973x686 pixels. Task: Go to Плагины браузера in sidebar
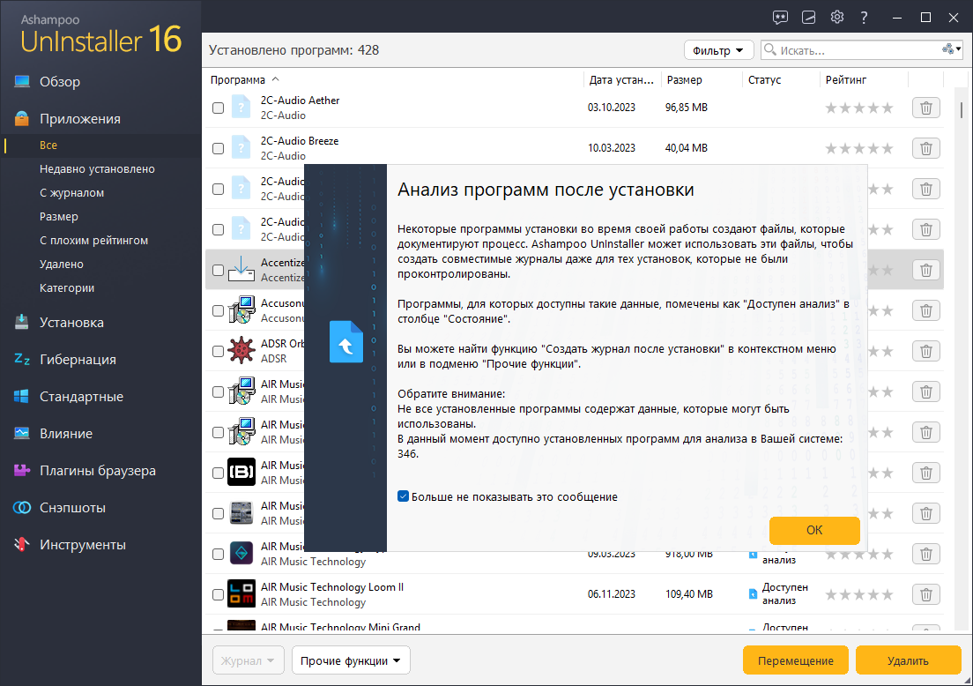click(98, 471)
